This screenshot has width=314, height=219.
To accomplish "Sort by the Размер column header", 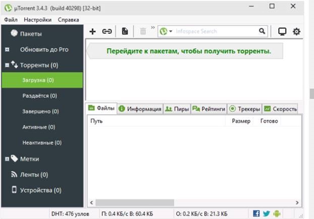I will pyautogui.click(x=239, y=121).
